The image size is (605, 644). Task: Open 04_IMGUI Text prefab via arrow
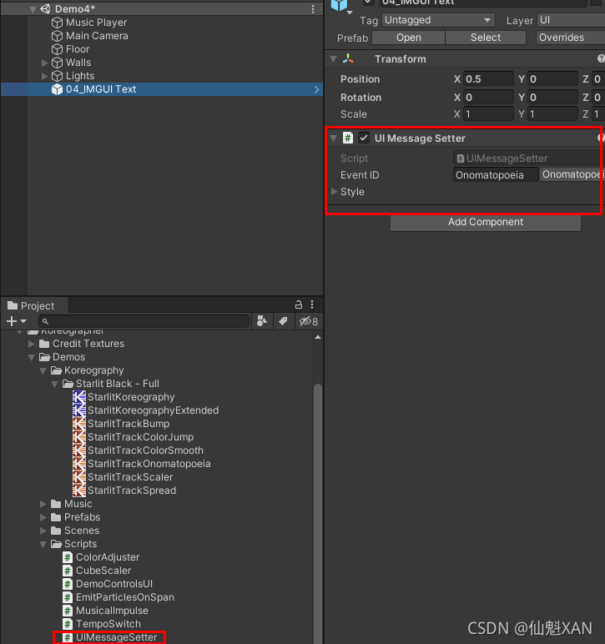[x=316, y=89]
